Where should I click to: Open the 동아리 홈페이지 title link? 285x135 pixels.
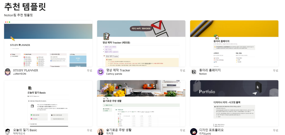click(x=210, y=70)
